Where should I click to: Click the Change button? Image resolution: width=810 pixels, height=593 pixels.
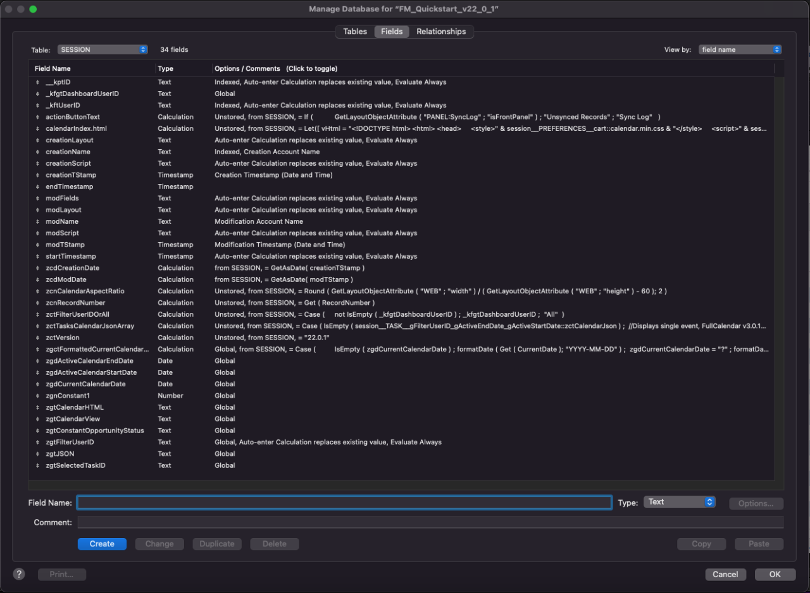click(x=159, y=544)
